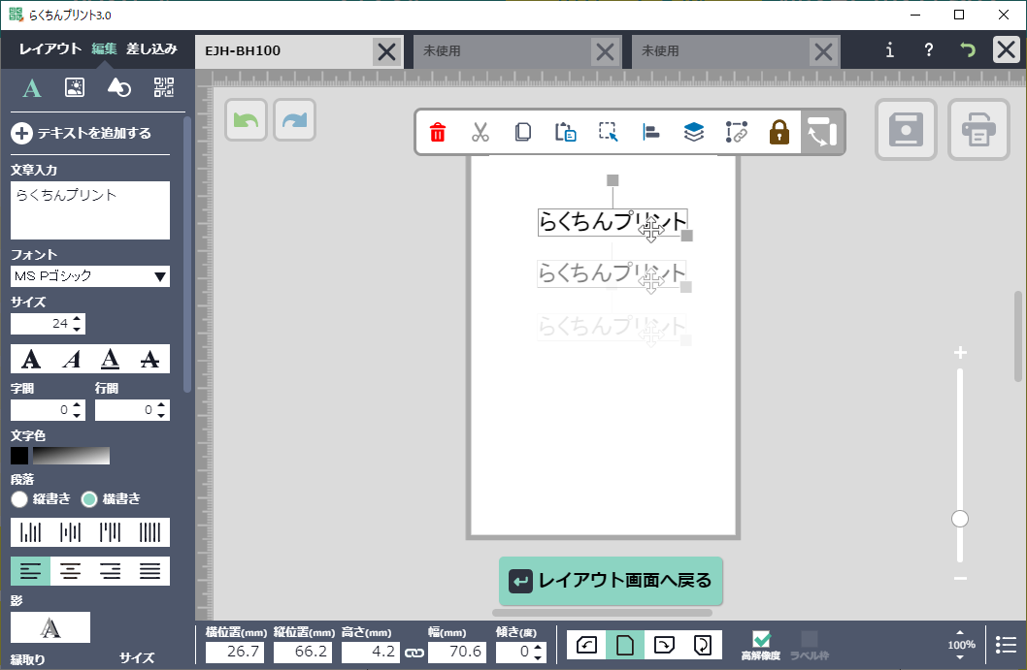
Task: Delete the selected object with trash icon
Action: (438, 132)
